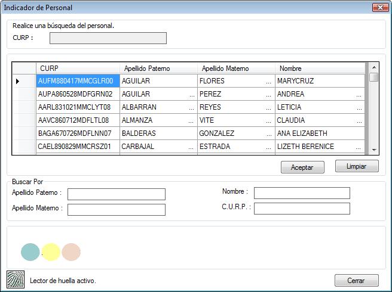This screenshot has width=392, height=292.
Task: Select the row indicator arrow for MARYCRUZ
Action: click(x=17, y=81)
